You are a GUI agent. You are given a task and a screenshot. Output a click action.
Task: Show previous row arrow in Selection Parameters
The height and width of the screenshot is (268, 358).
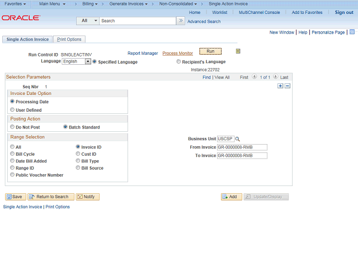coord(255,76)
